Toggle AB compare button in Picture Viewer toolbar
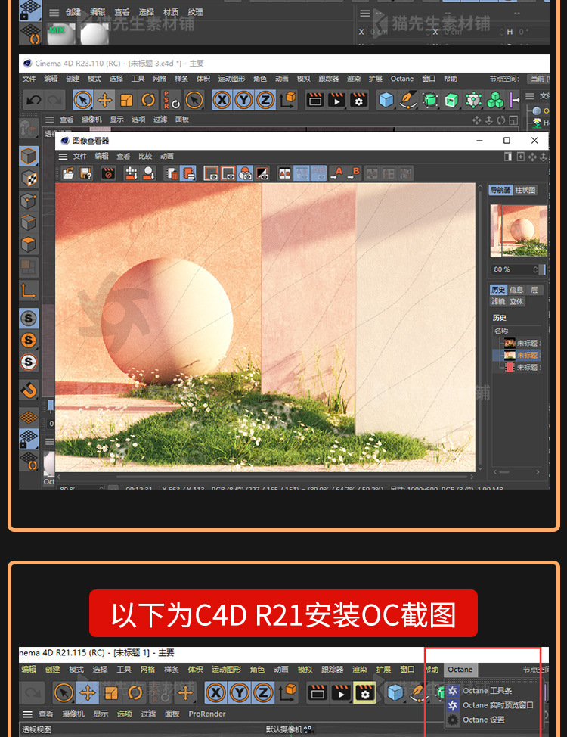The width and height of the screenshot is (567, 737). pyautogui.click(x=285, y=173)
